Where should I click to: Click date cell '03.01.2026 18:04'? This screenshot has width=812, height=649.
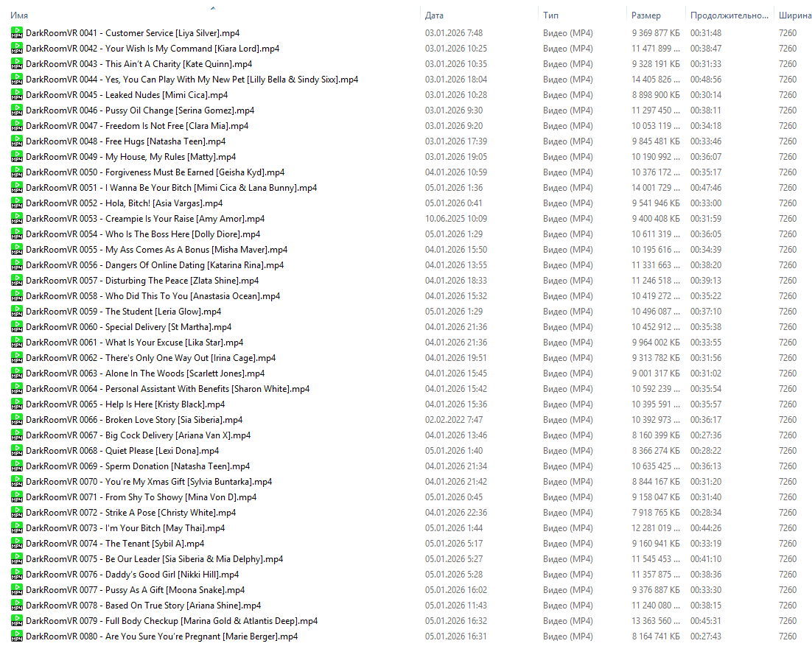coord(456,79)
